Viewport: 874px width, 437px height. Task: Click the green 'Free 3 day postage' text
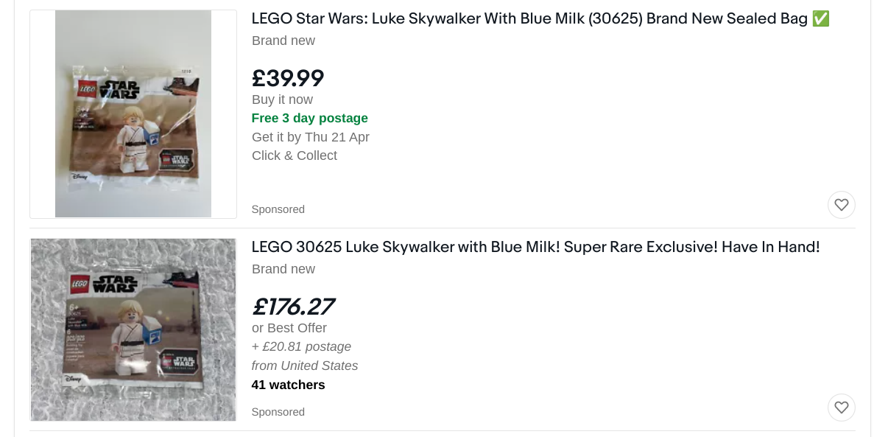pos(309,118)
